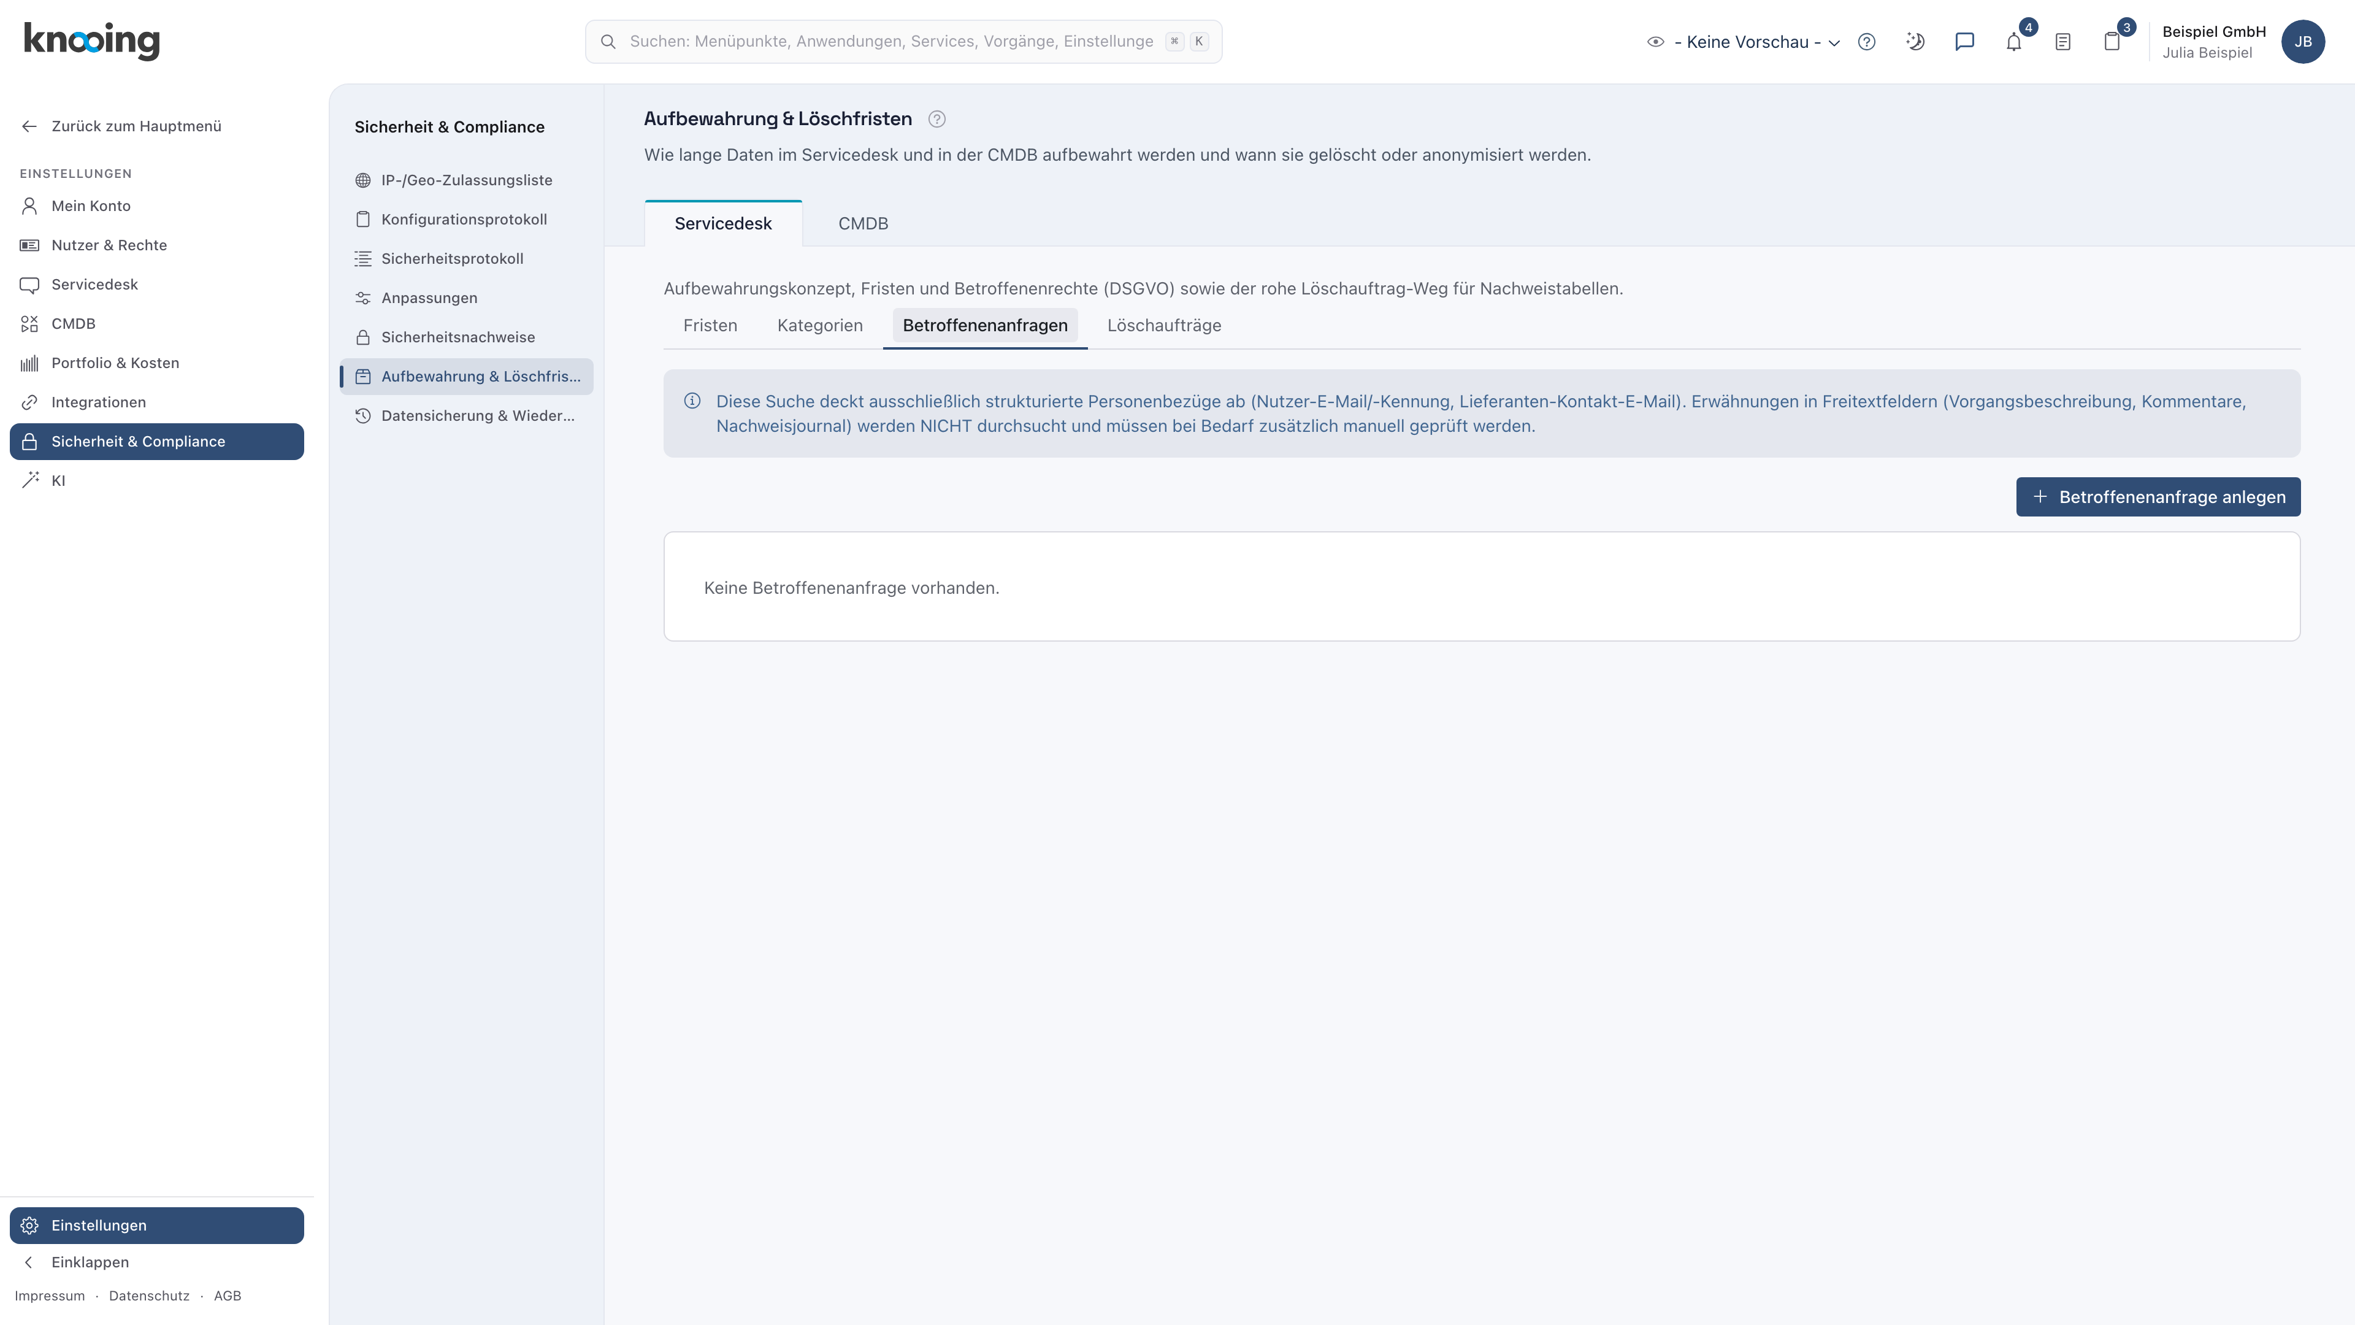Open the chat messages icon
Image resolution: width=2355 pixels, height=1325 pixels.
click(x=1964, y=42)
